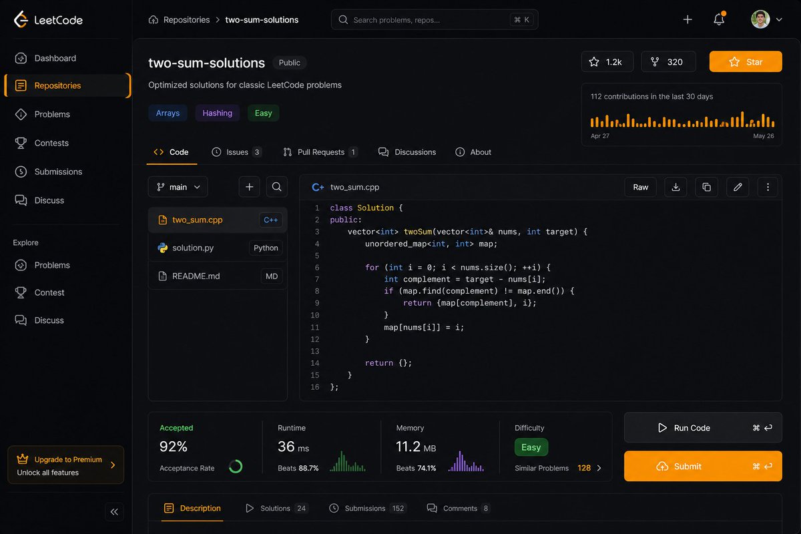The image size is (801, 534).
Task: Click the 1.2k stars count button
Action: [x=607, y=61]
